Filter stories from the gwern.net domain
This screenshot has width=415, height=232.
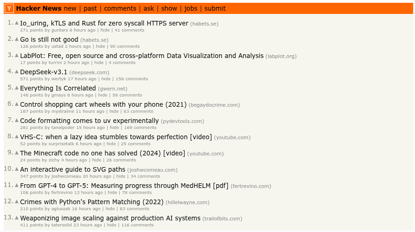click(112, 89)
